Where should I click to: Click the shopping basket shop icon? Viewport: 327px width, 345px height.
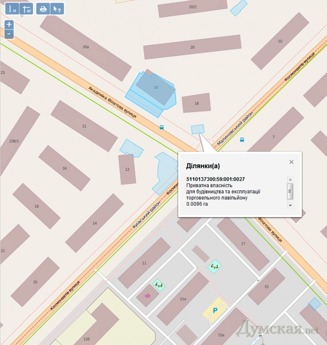148,295
